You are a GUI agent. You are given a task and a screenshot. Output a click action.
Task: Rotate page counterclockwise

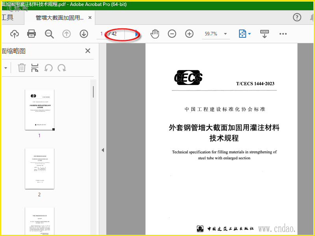(x=48, y=68)
